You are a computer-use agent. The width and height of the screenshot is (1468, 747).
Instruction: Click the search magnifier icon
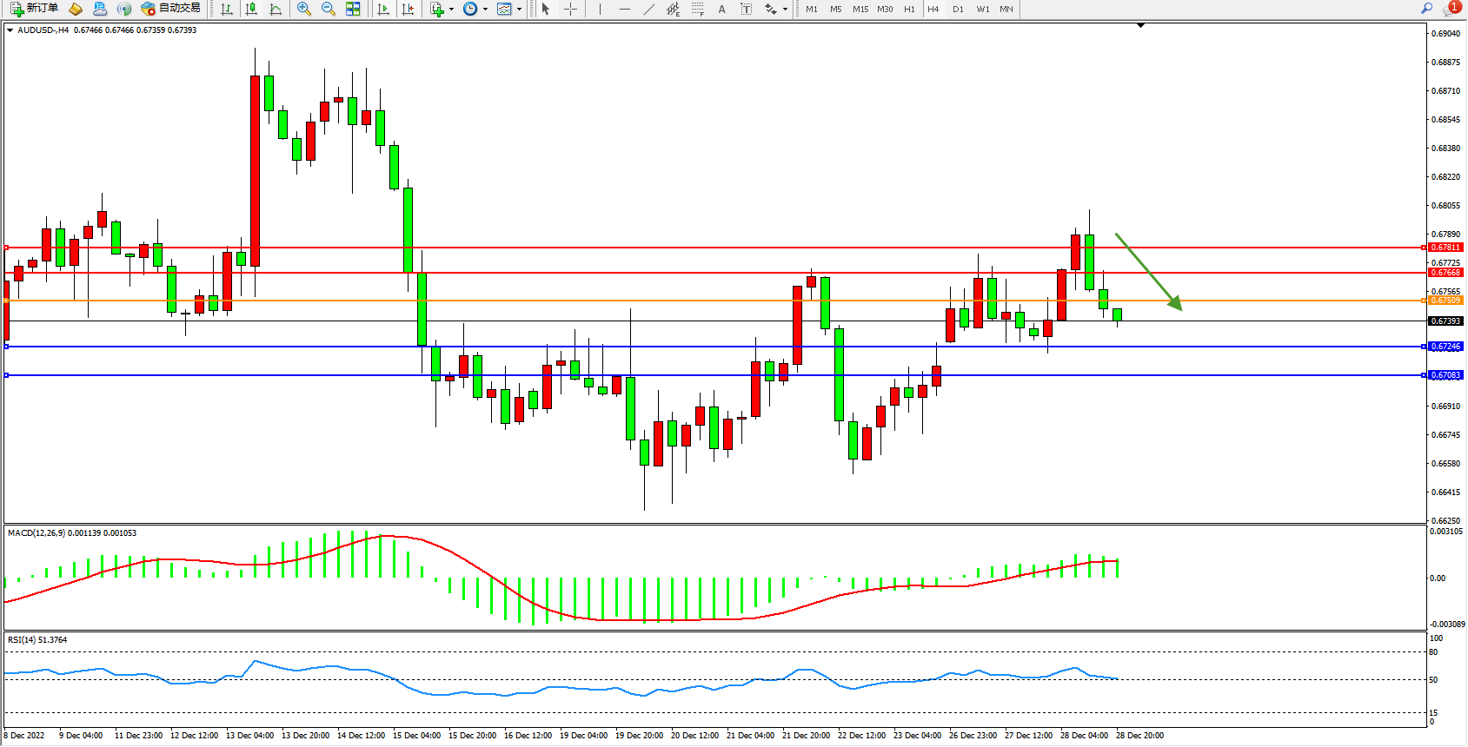pyautogui.click(x=1426, y=9)
